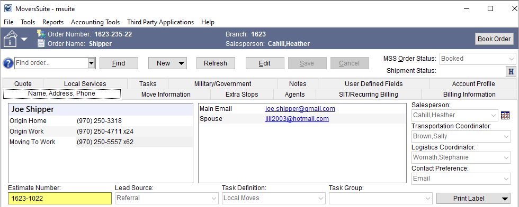Select the Main Email row label
The image size is (519, 207).
[216, 109]
